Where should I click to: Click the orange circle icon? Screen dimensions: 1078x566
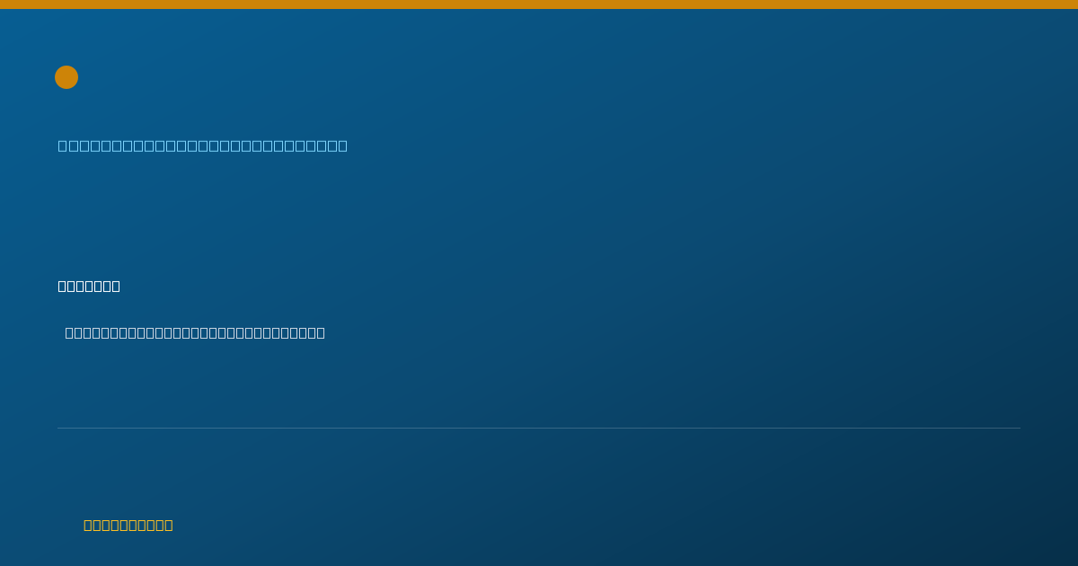[66, 77]
